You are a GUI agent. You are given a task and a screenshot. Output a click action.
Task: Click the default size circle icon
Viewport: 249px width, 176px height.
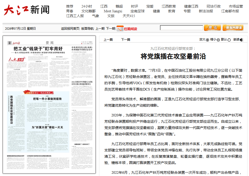pos(229,40)
